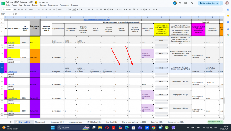
Task: Show the list of all sheets
Action: (11, 122)
